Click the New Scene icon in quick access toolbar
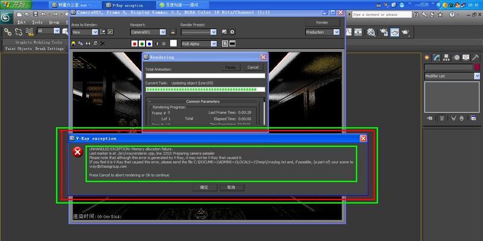Viewport: 483px width, 241px height. pos(20,14)
